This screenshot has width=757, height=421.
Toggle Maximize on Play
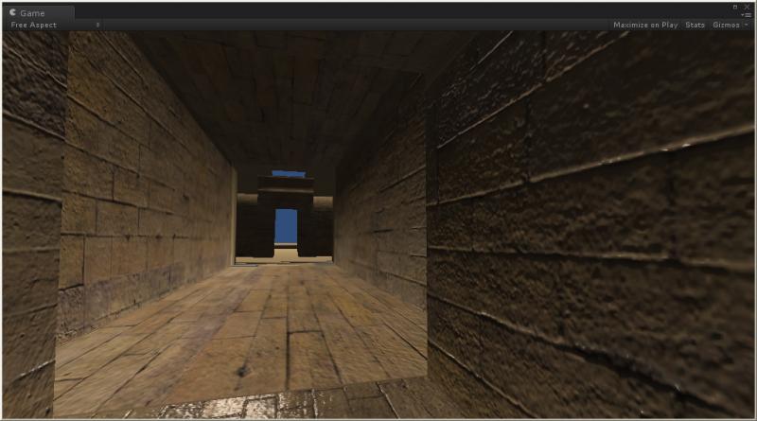click(645, 26)
